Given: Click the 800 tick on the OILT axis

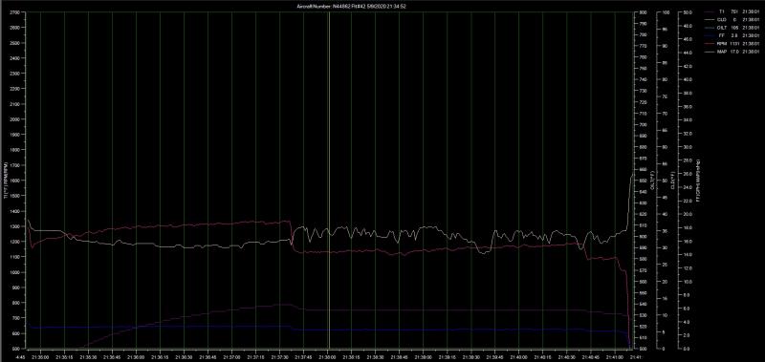Looking at the screenshot, I should click(642, 12).
